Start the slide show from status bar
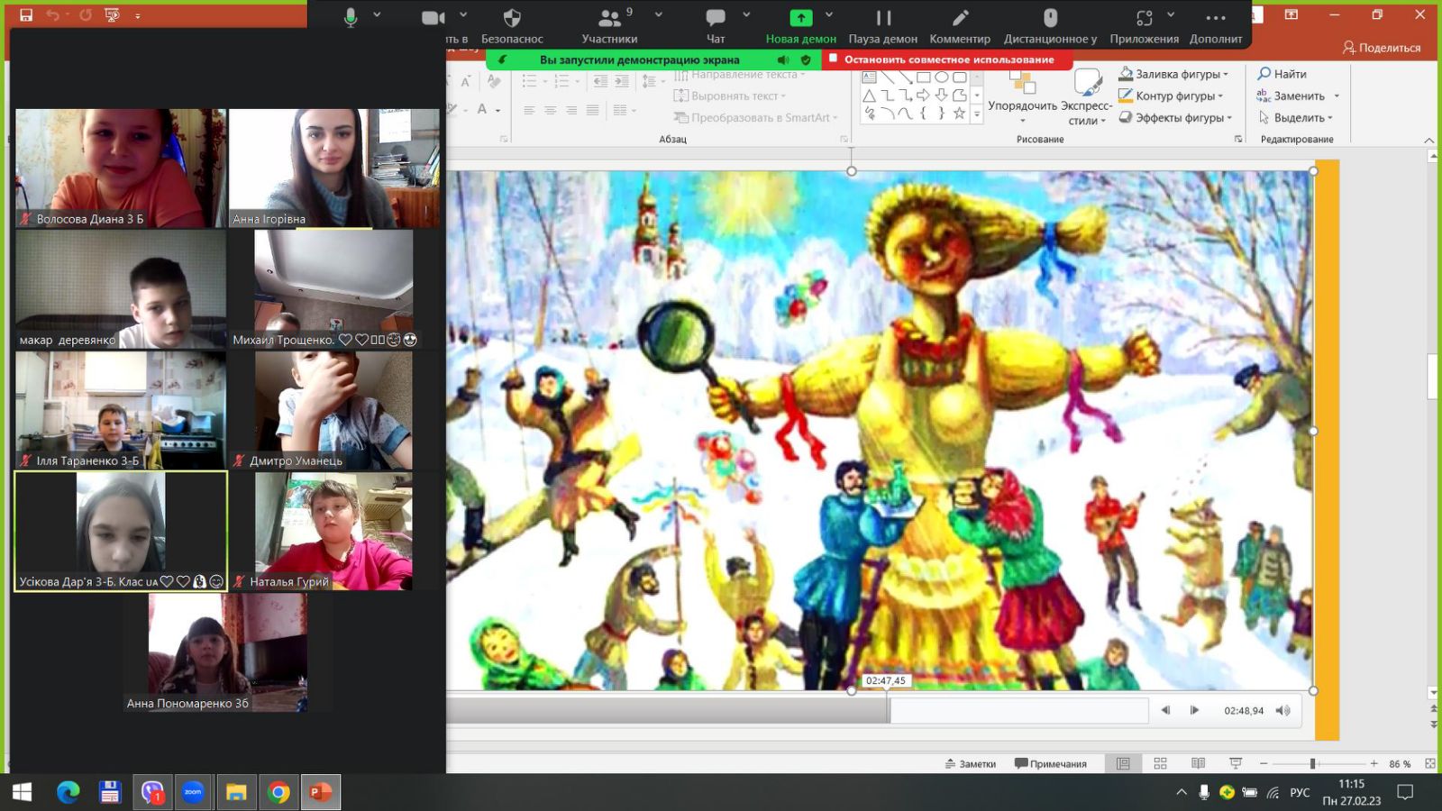This screenshot has height=811, width=1442. pos(1236,763)
